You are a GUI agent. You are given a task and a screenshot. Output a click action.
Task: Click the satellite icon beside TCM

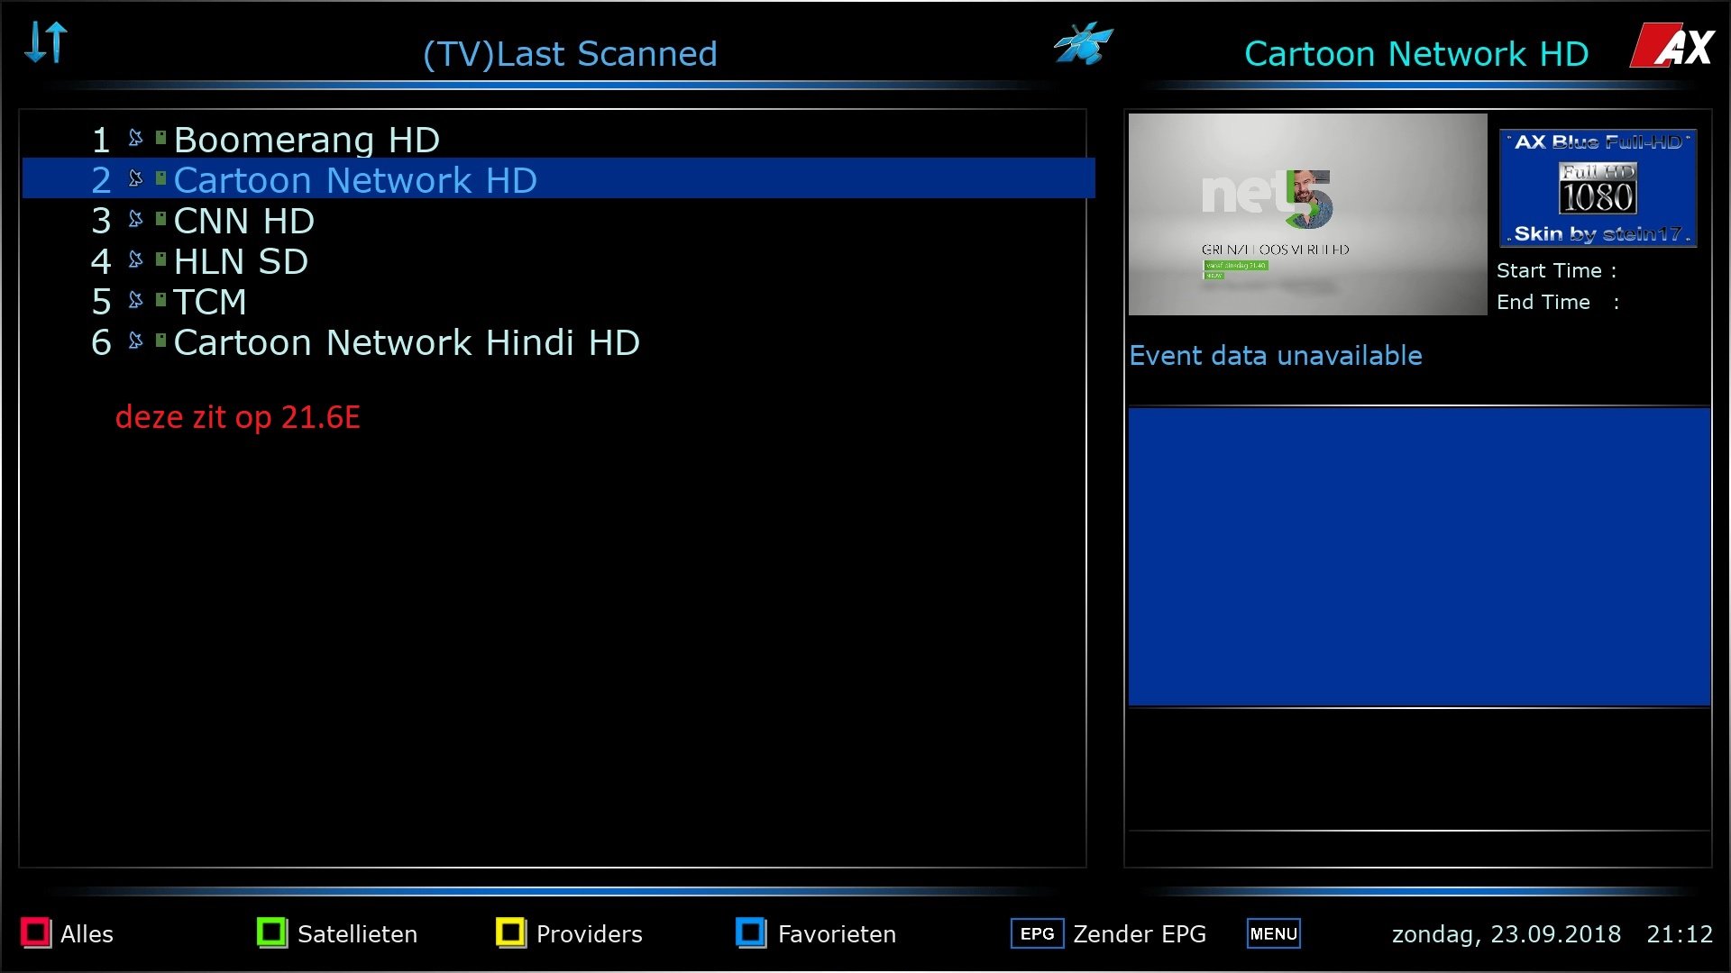coord(135,300)
